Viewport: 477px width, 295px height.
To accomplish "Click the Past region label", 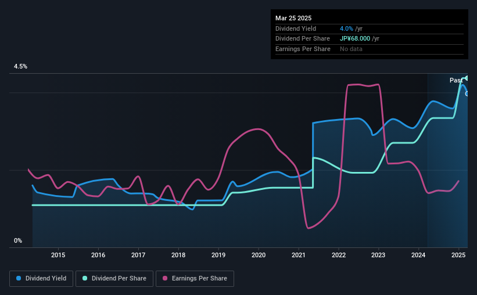I will click(456, 80).
